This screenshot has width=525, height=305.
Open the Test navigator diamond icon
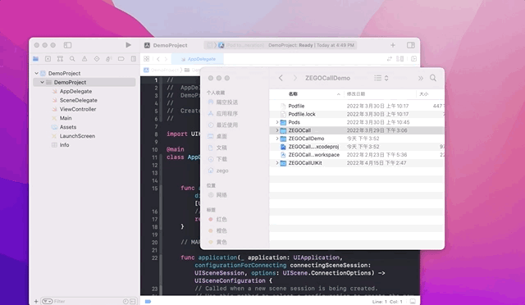97,59
